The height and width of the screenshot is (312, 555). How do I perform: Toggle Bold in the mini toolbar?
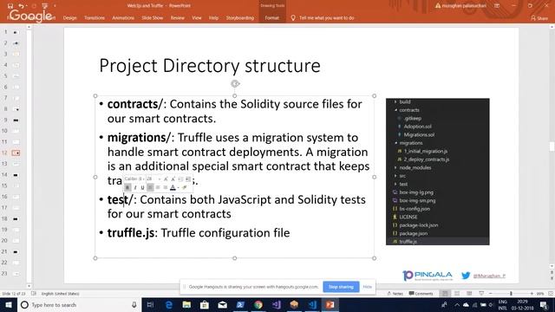pyautogui.click(x=127, y=187)
